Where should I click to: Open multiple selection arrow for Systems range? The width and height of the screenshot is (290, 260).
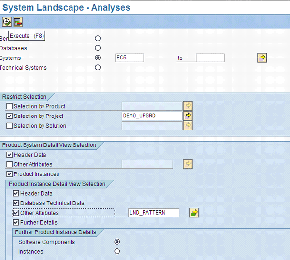[x=262, y=58]
